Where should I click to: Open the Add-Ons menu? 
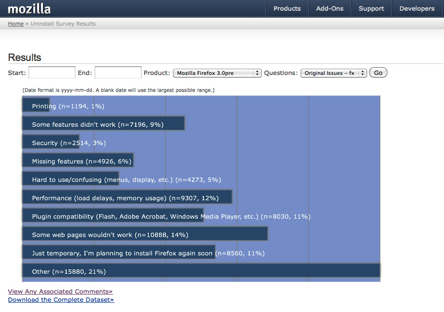point(329,9)
